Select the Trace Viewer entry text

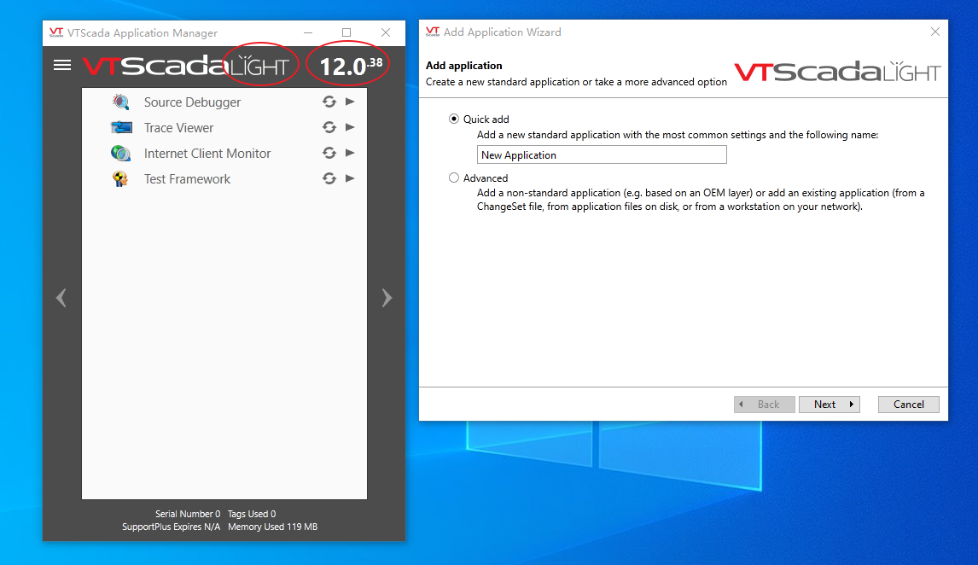coord(178,128)
